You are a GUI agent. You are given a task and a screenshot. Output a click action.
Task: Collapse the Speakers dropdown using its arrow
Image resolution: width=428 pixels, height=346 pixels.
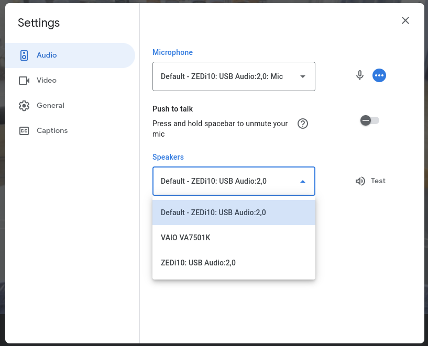click(x=302, y=182)
